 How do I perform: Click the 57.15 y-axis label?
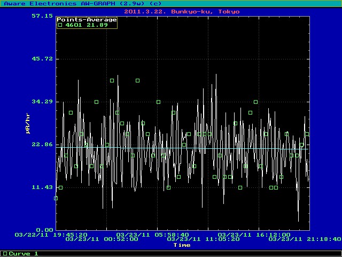(42, 16)
